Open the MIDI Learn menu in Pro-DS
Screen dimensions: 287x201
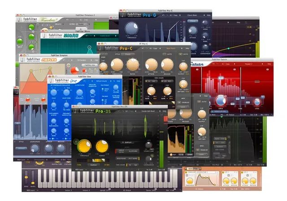tap(81, 170)
